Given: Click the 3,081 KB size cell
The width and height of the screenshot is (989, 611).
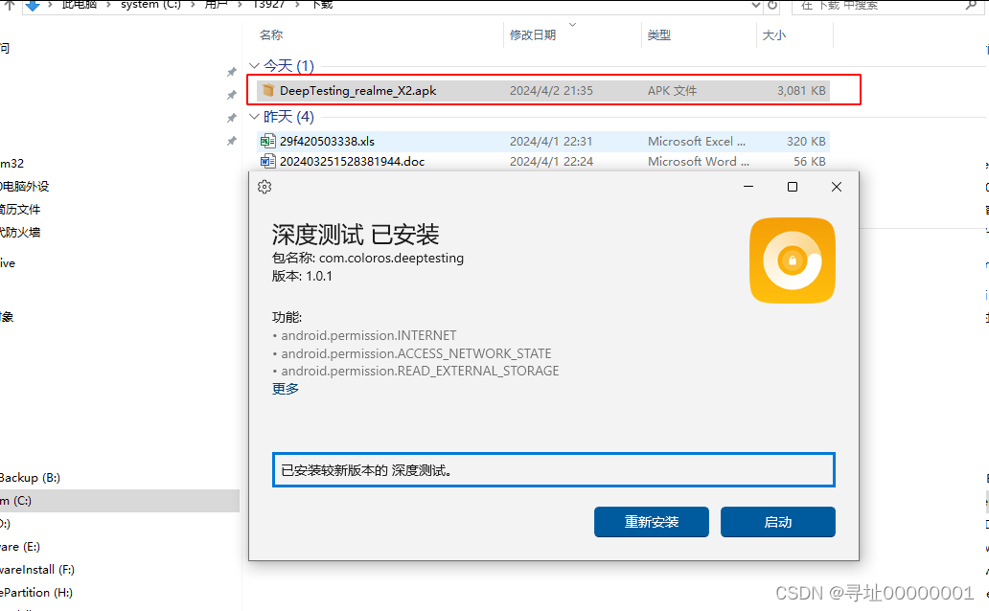Looking at the screenshot, I should 801,91.
